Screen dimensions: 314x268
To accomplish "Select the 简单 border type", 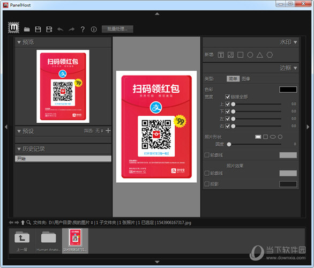I will pos(233,79).
